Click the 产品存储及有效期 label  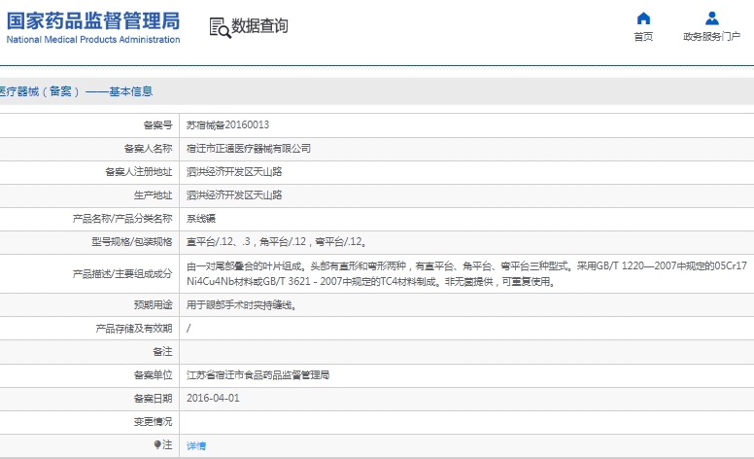coord(134,328)
